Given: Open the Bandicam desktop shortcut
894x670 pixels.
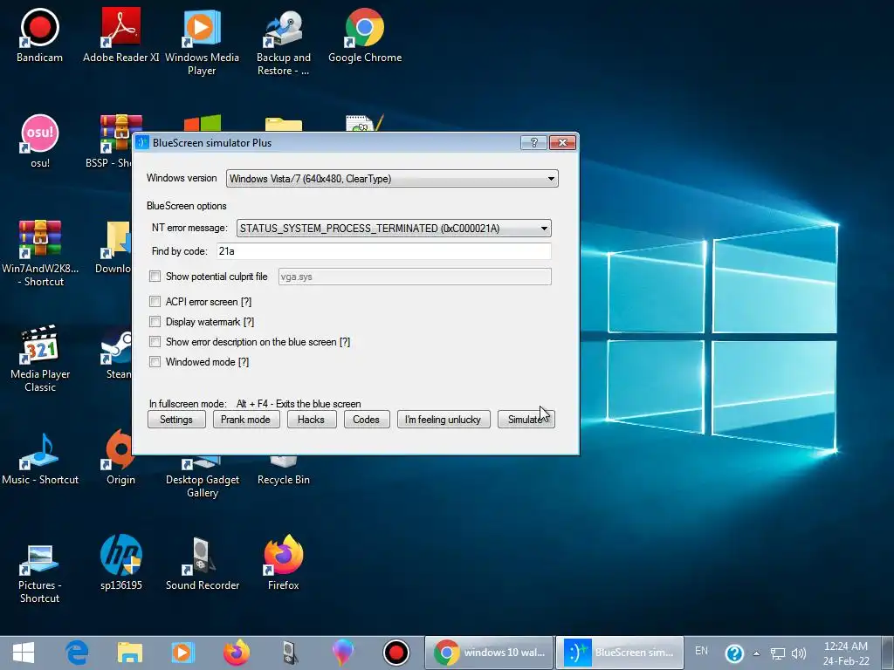Looking at the screenshot, I should coord(39,35).
